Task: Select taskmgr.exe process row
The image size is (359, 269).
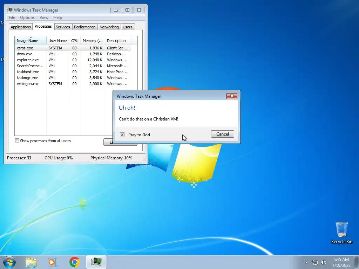Action: pyautogui.click(x=73, y=78)
